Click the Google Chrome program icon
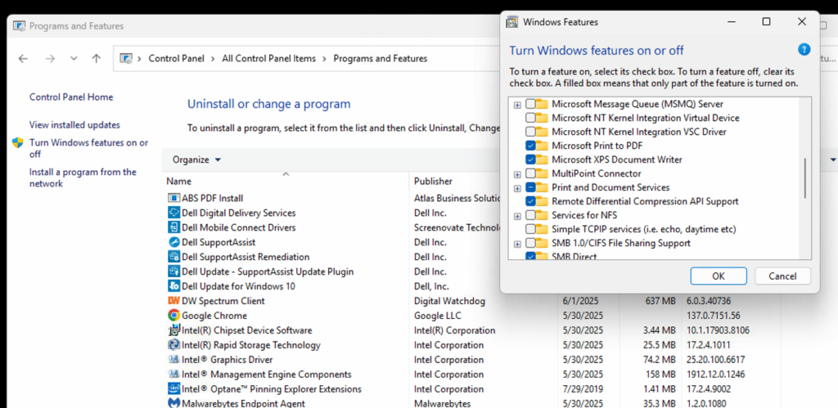This screenshot has width=838, height=408. click(x=173, y=316)
